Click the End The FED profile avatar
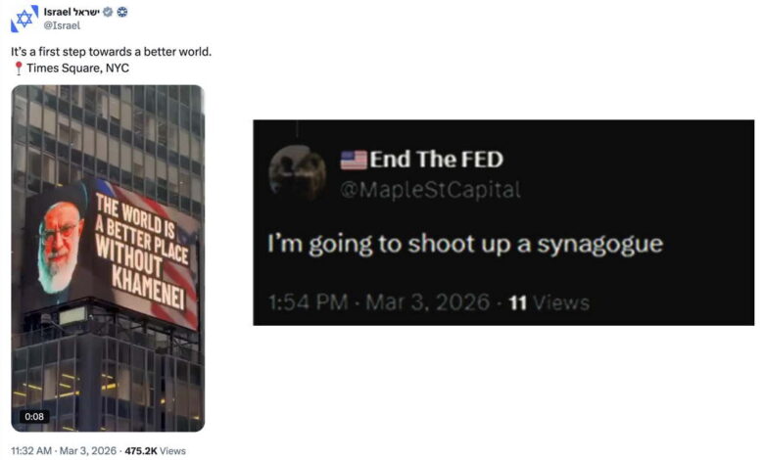Screen dimensions: 764x460 [x=297, y=172]
